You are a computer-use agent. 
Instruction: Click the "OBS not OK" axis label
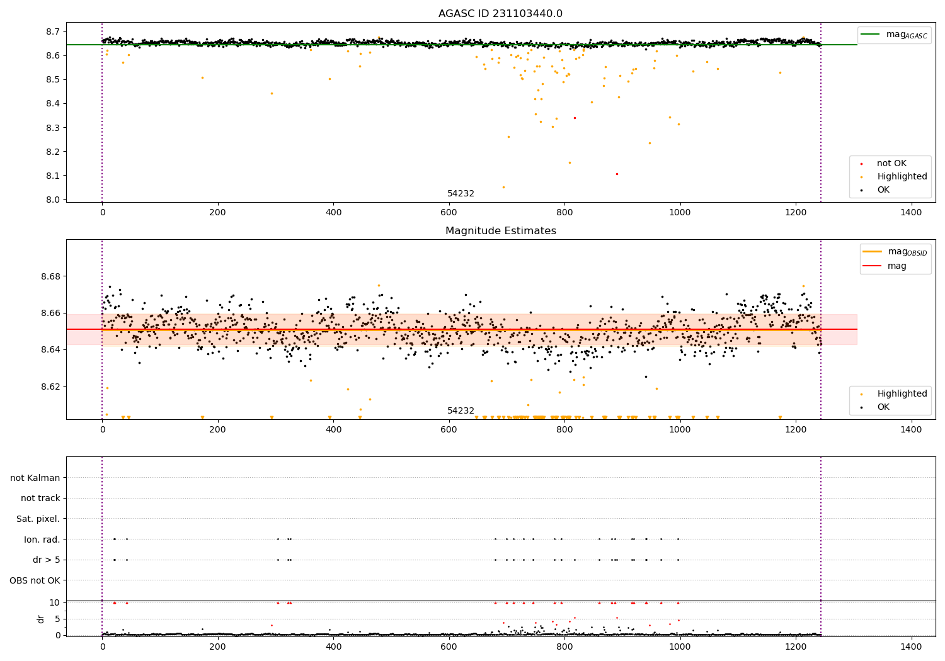pos(35,580)
